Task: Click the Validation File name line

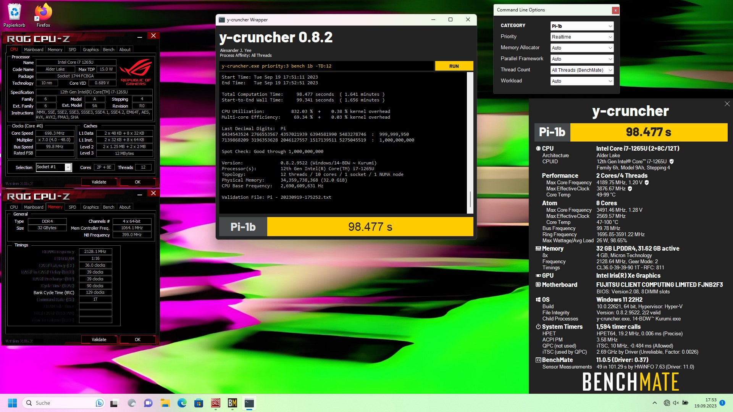Action: point(276,197)
